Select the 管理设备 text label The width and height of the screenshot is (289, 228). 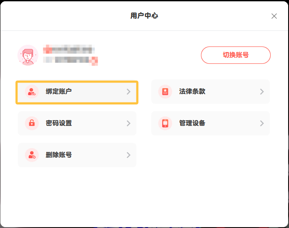[192, 123]
